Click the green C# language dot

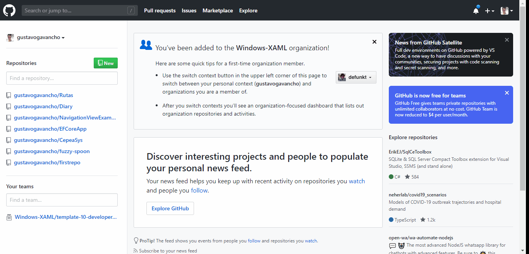391,177
